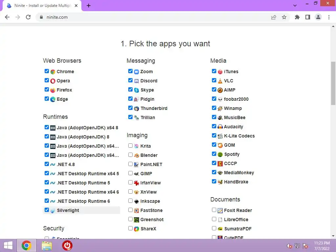Click the .NET Desktop Runtime x64 6 label
The height and width of the screenshot is (252, 336).
click(88, 192)
